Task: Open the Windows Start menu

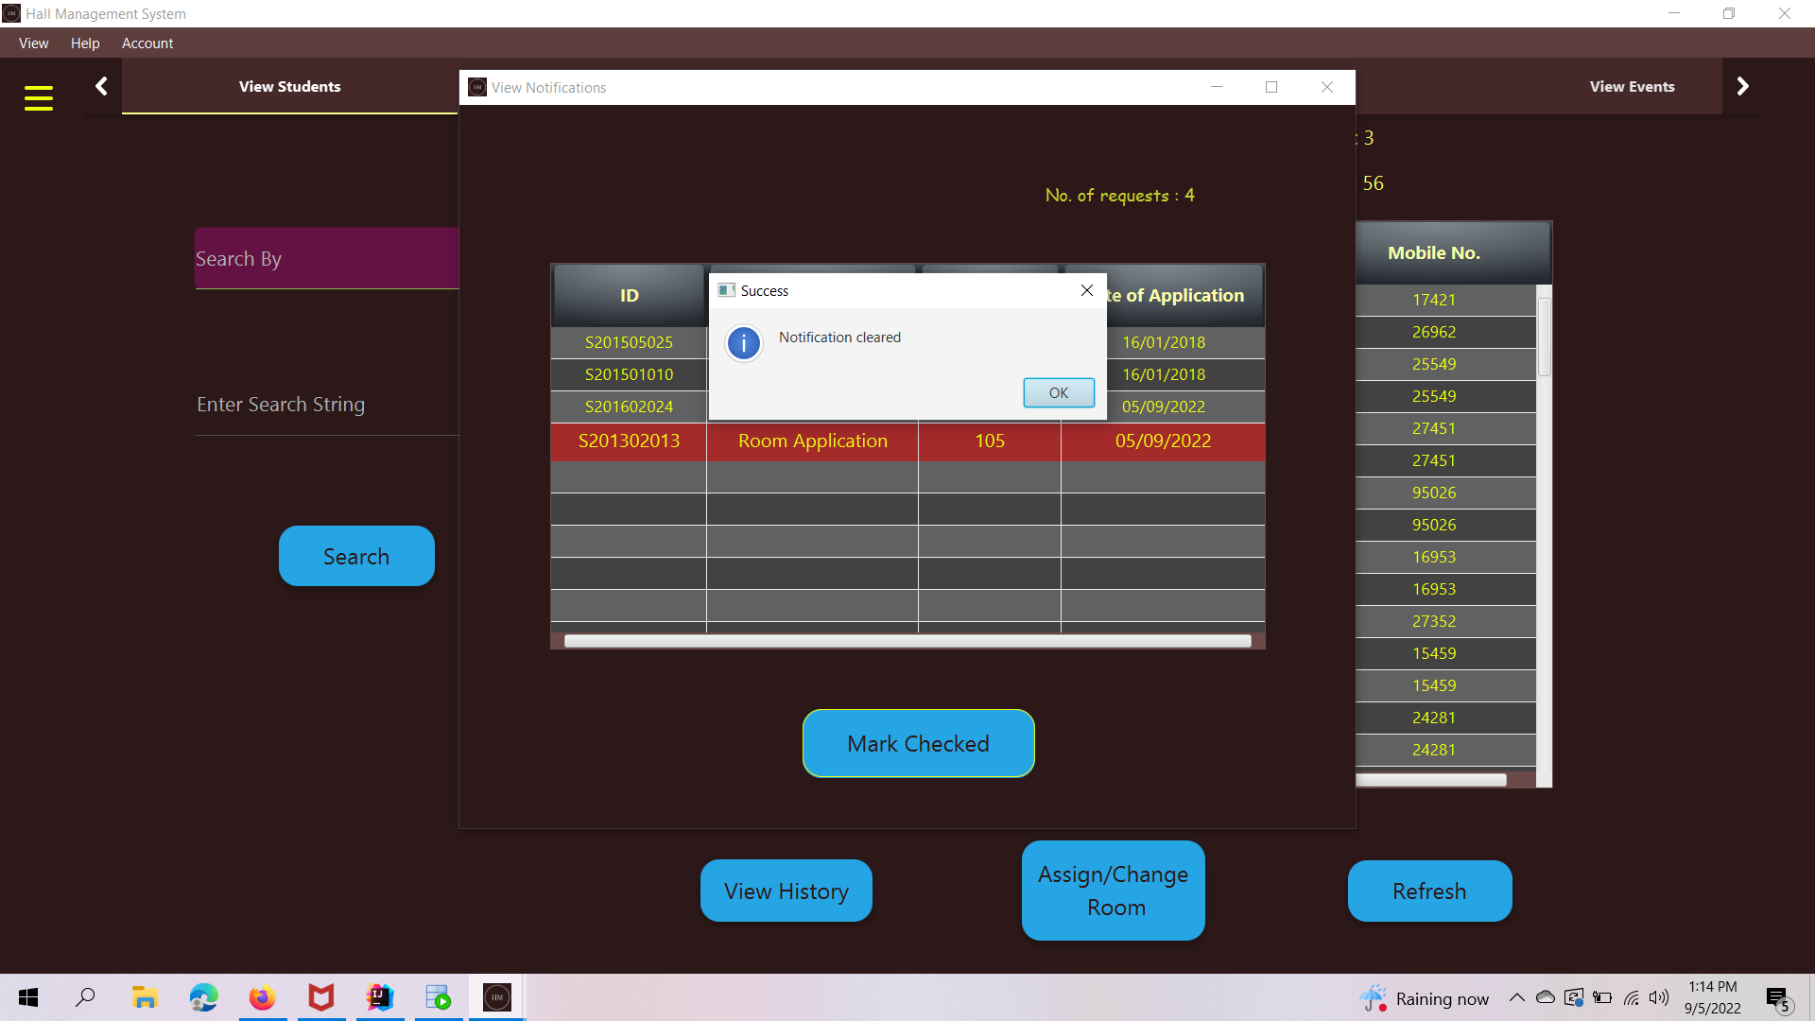Action: [27, 997]
